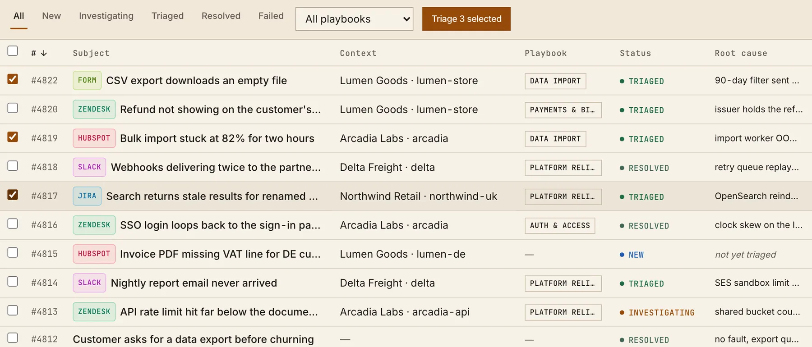Open 'Refund not showing on the customer's...' ticket

coord(221,110)
